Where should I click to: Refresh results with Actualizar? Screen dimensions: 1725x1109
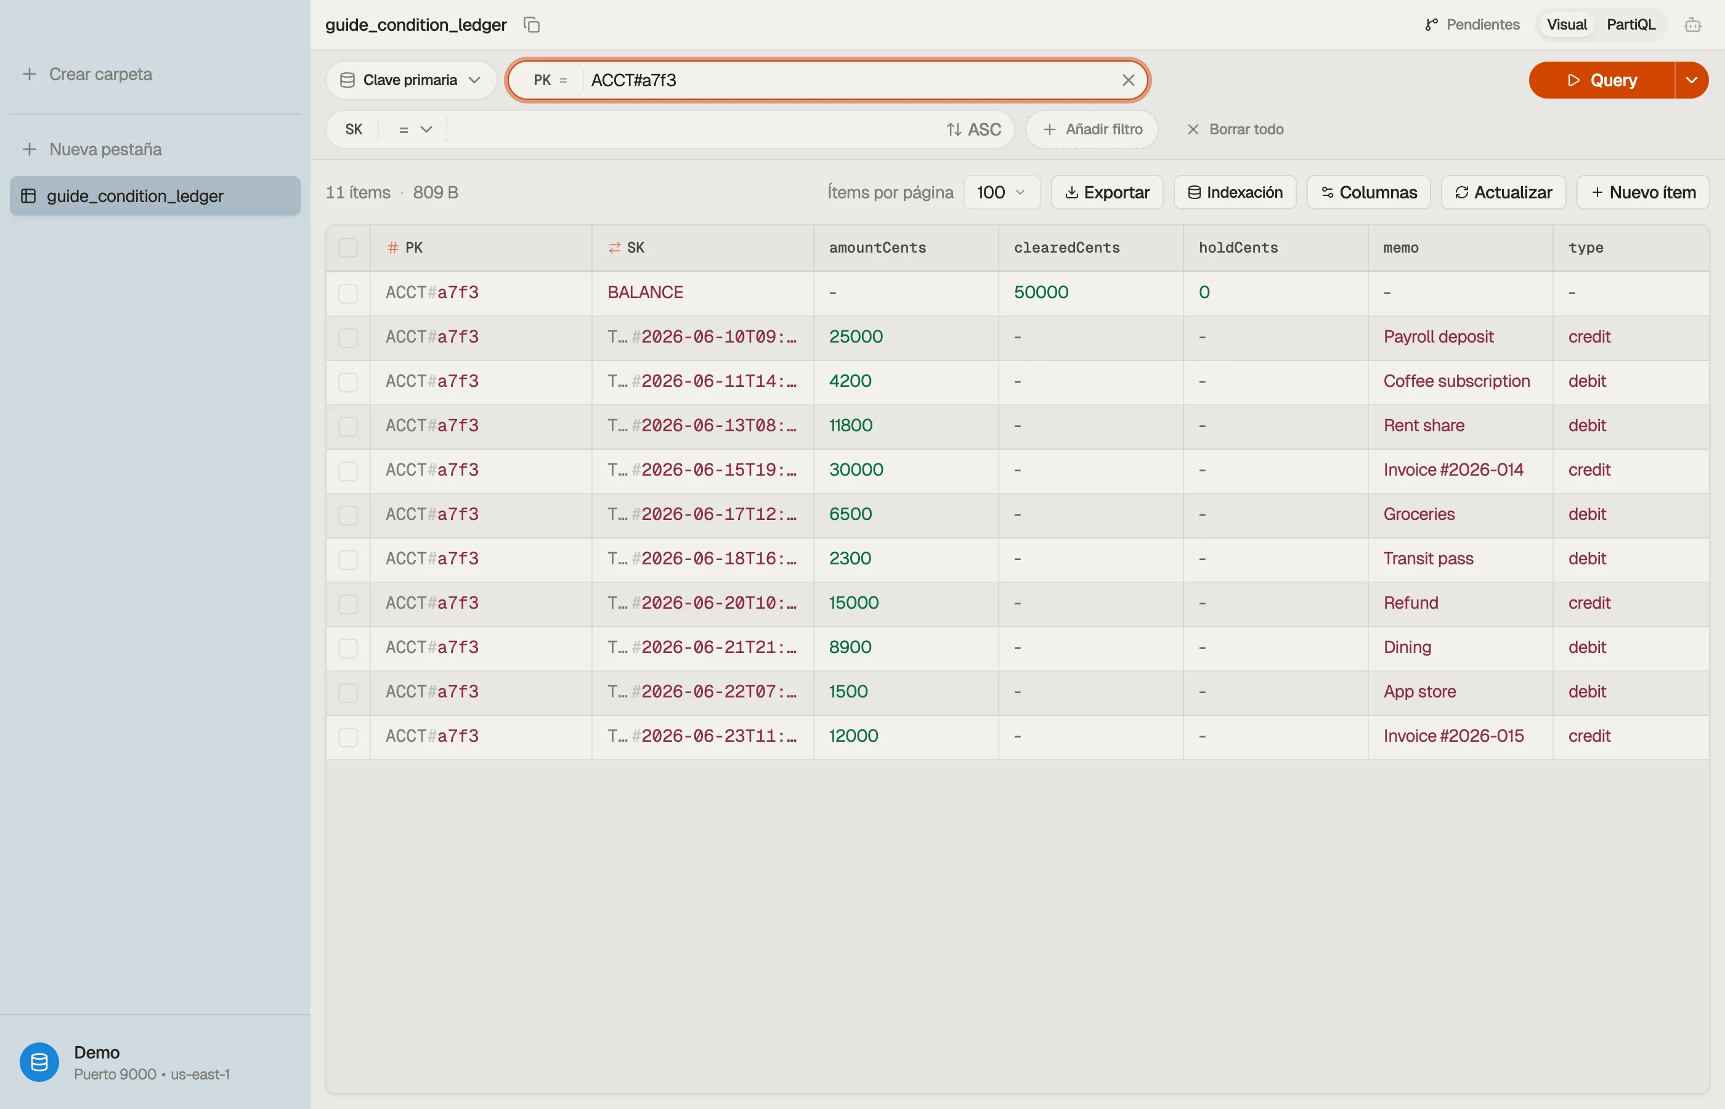(1503, 192)
